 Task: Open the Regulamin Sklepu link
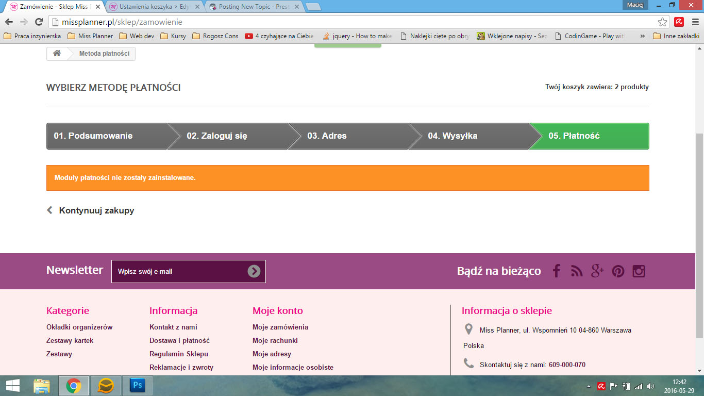[x=179, y=354]
